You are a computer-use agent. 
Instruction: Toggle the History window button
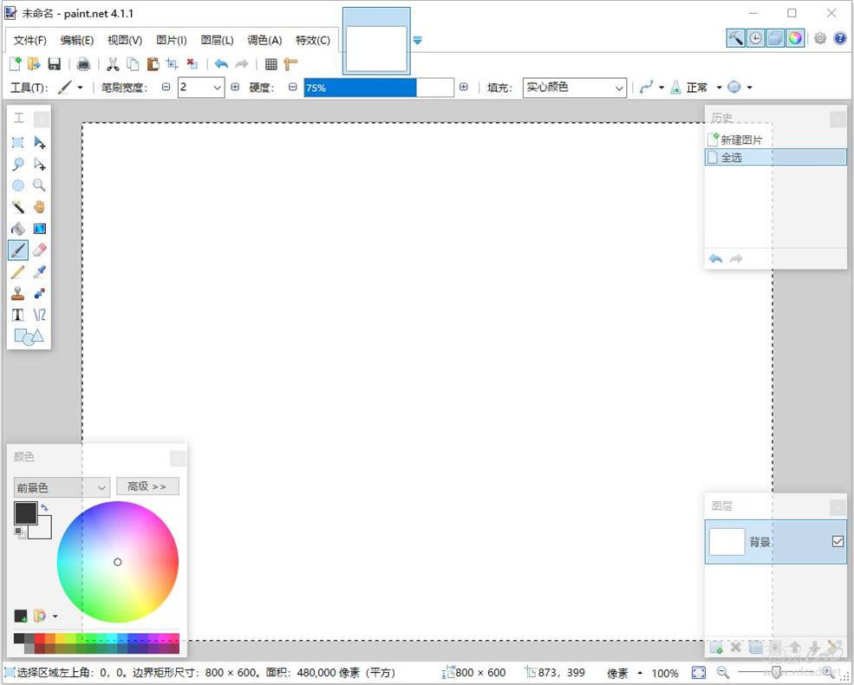(x=755, y=38)
